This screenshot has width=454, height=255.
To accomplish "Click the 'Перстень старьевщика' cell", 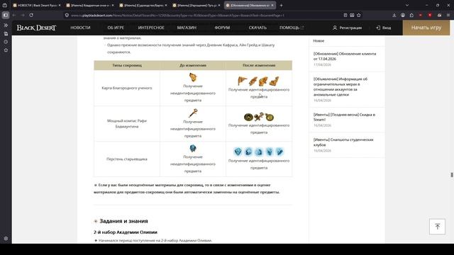I will click(127, 159).
